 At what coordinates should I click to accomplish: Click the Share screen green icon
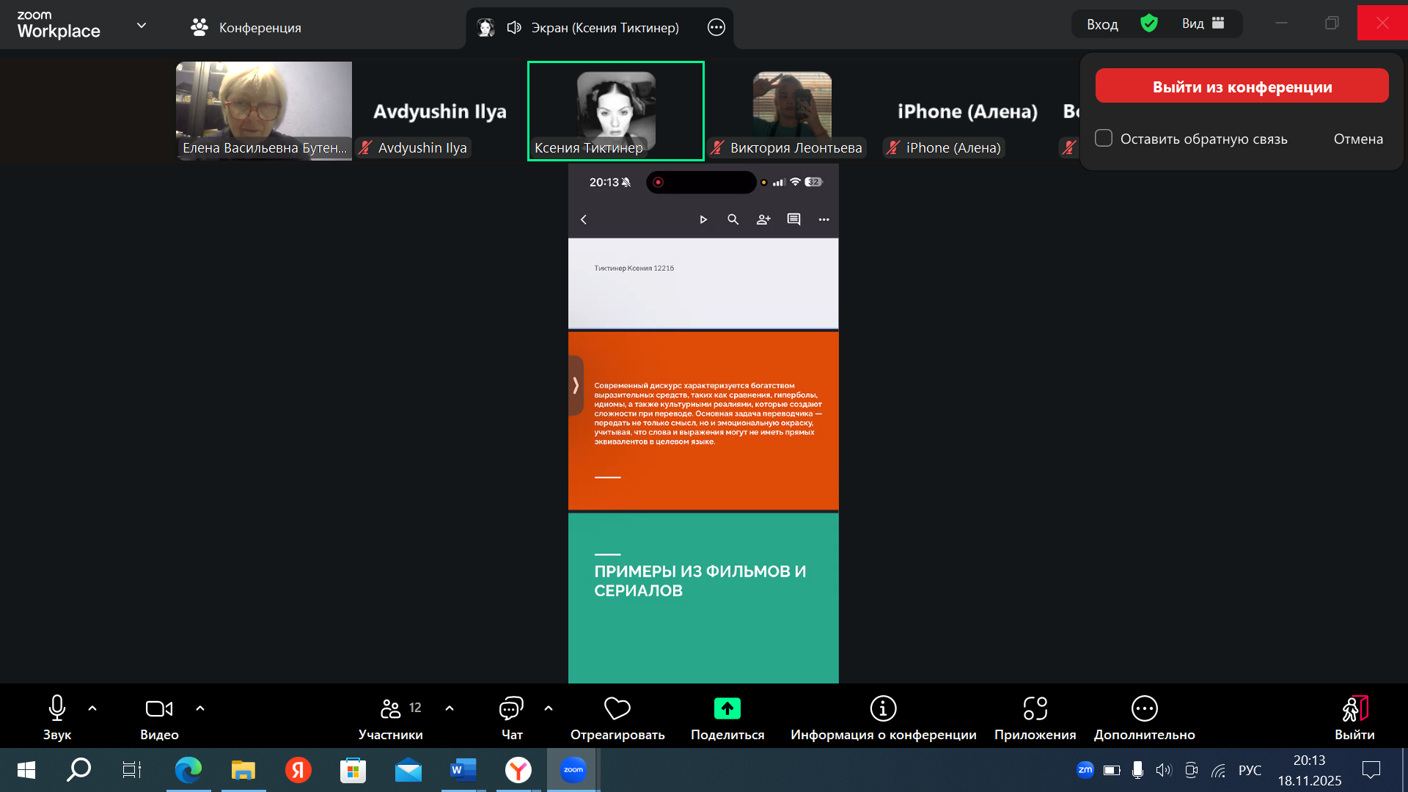tap(727, 708)
